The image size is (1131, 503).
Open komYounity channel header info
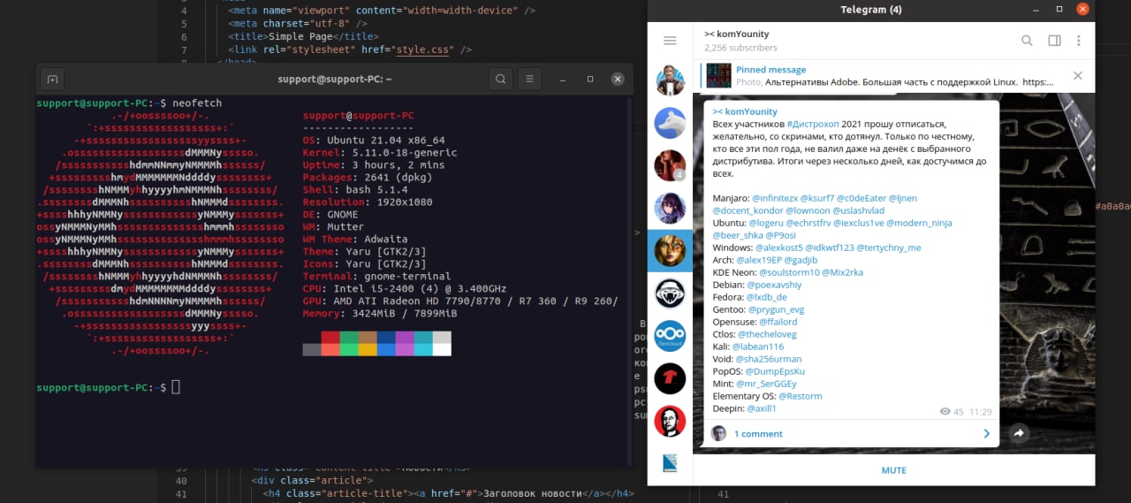point(740,41)
